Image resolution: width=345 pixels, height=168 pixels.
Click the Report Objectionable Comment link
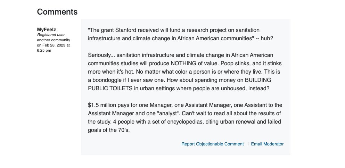(213, 144)
